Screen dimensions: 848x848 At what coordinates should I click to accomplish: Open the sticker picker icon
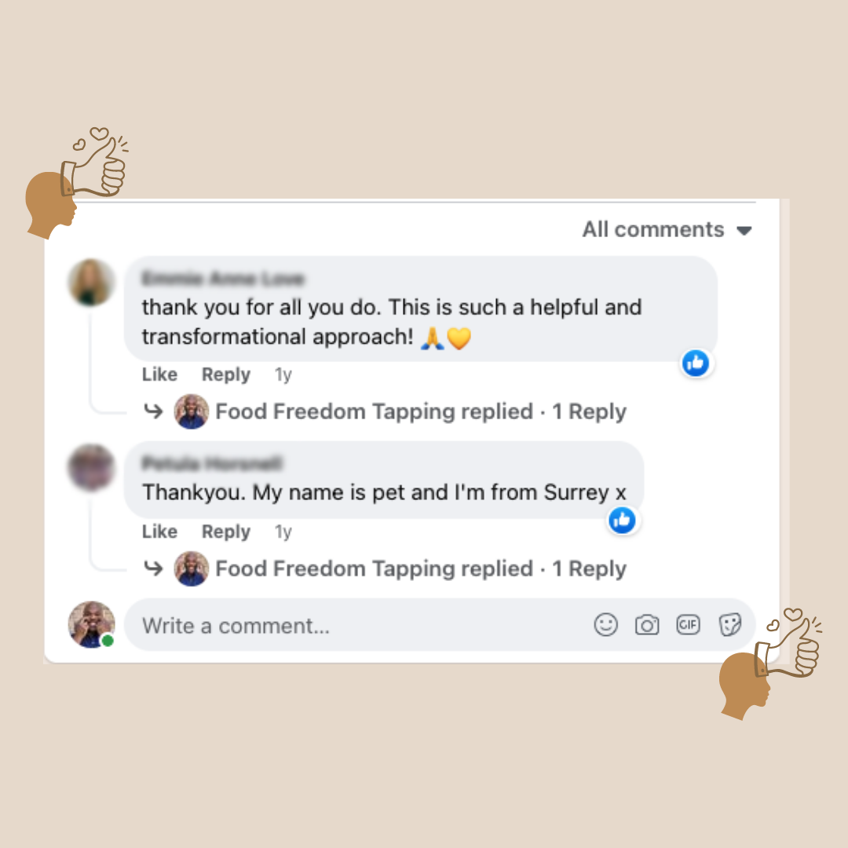coord(729,625)
